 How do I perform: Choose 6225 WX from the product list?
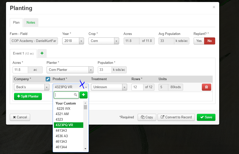[69, 109]
